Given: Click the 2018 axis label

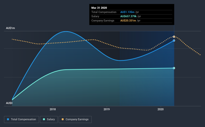Looking at the screenshot, I should [x=53, y=109].
